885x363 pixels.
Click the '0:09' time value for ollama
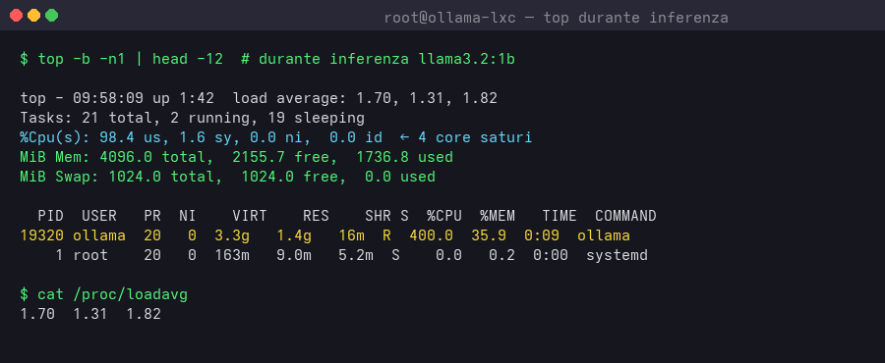coord(542,235)
